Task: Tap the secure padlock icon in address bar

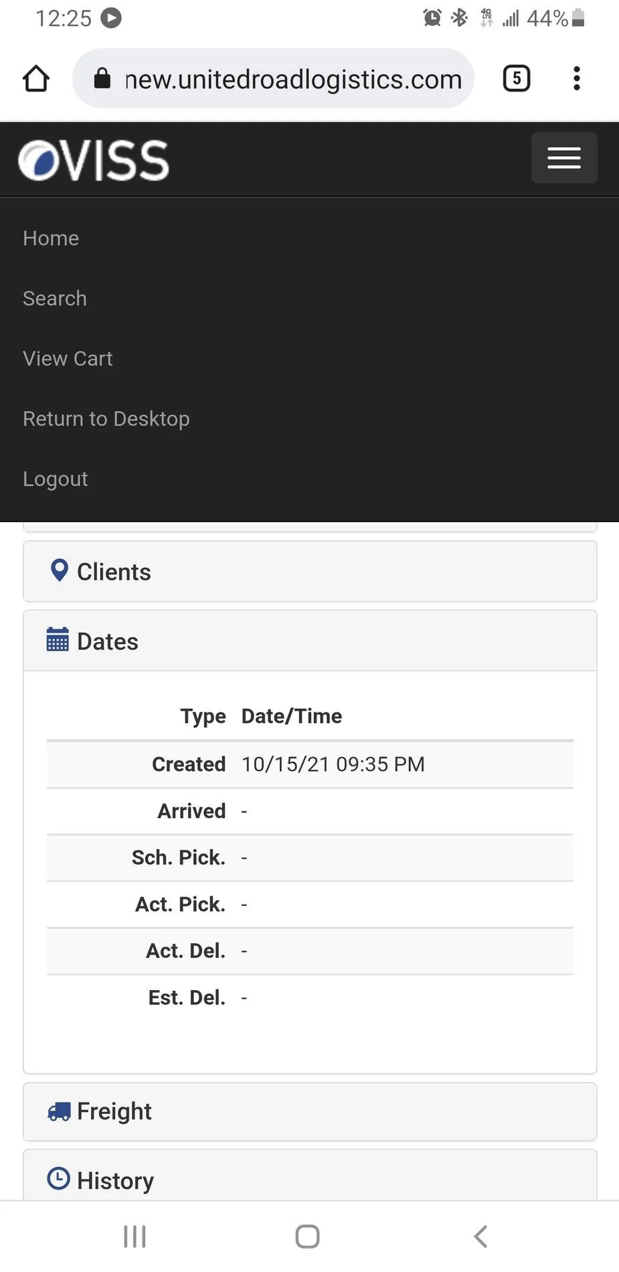Action: pyautogui.click(x=102, y=78)
